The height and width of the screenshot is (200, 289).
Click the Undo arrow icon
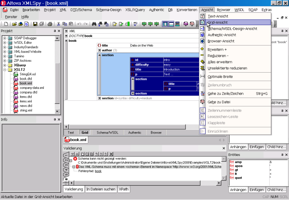(x=79, y=24)
